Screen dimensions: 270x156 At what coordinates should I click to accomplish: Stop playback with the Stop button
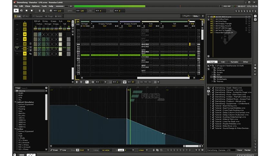click(x=26, y=11)
